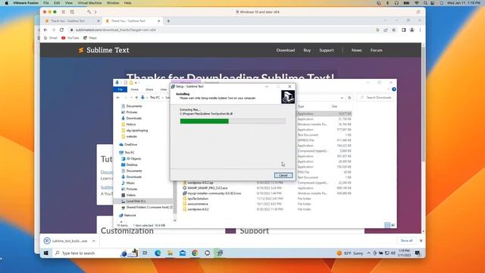Show hidden tray icons chevron
This screenshot has height=273, width=485.
(368, 253)
